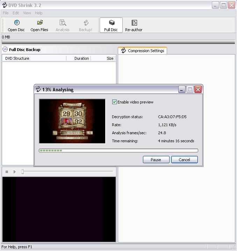Click the 'For Help, press F1' status text
The height and width of the screenshot is (251, 237).
[17, 247]
